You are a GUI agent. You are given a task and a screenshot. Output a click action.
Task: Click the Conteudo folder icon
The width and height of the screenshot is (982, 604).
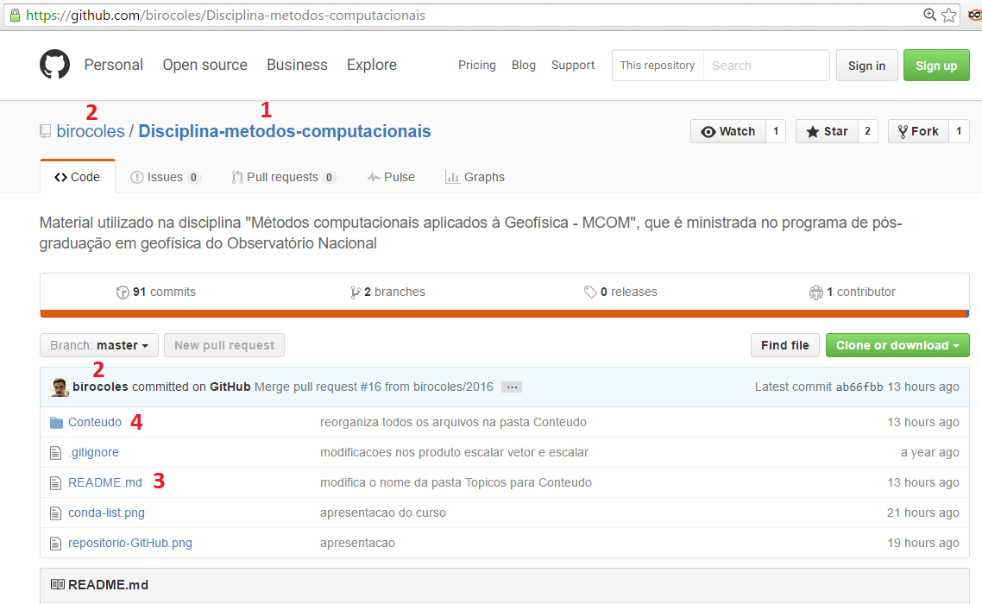(56, 422)
